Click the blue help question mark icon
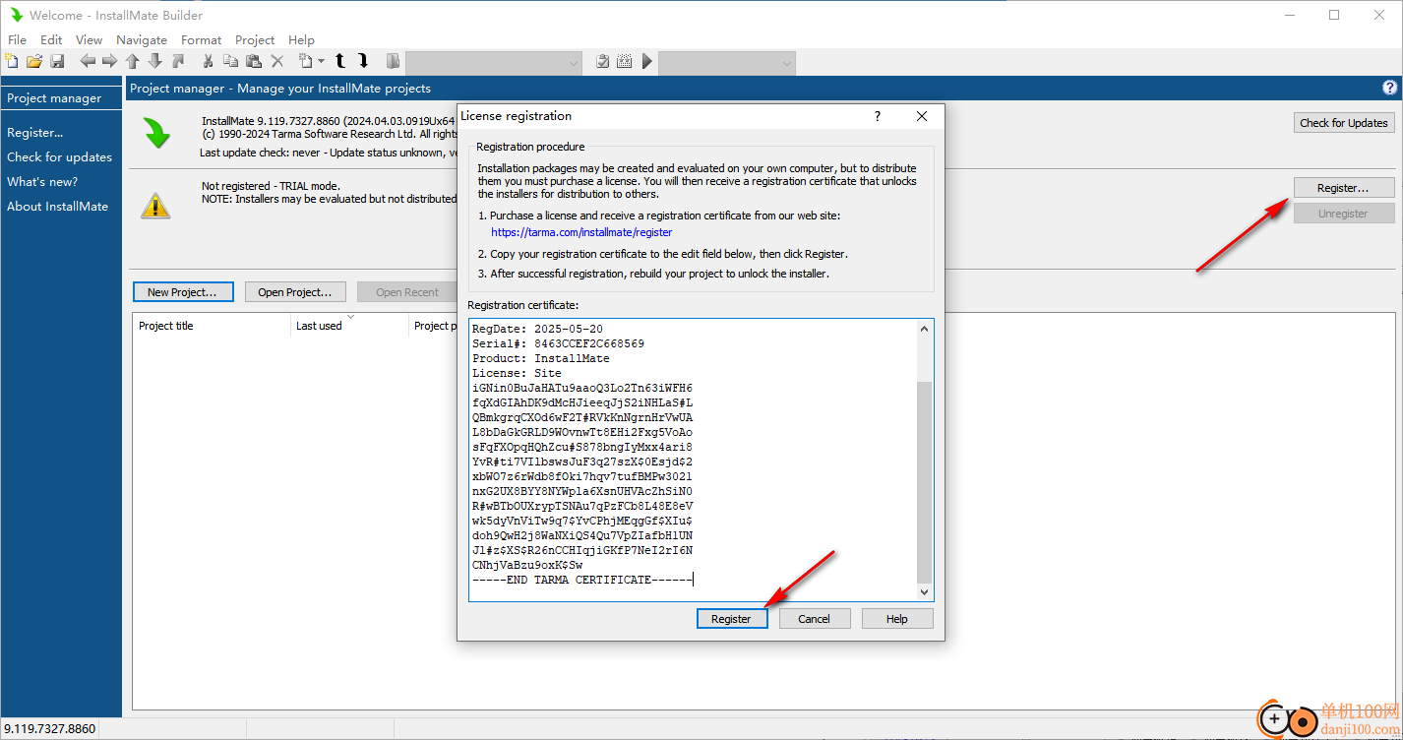Viewport: 1403px width, 740px height. pyautogui.click(x=1389, y=88)
